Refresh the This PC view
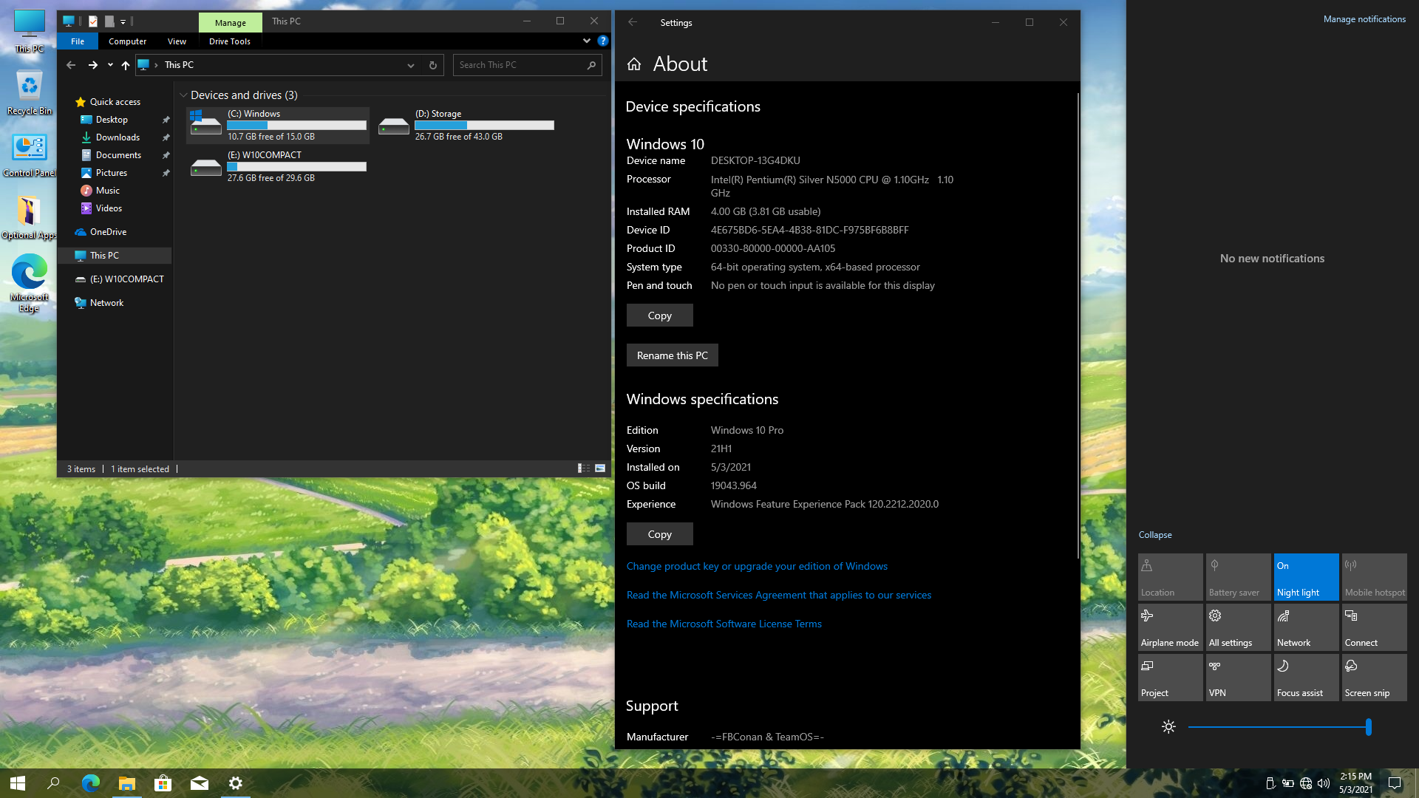This screenshot has width=1419, height=798. tap(433, 65)
